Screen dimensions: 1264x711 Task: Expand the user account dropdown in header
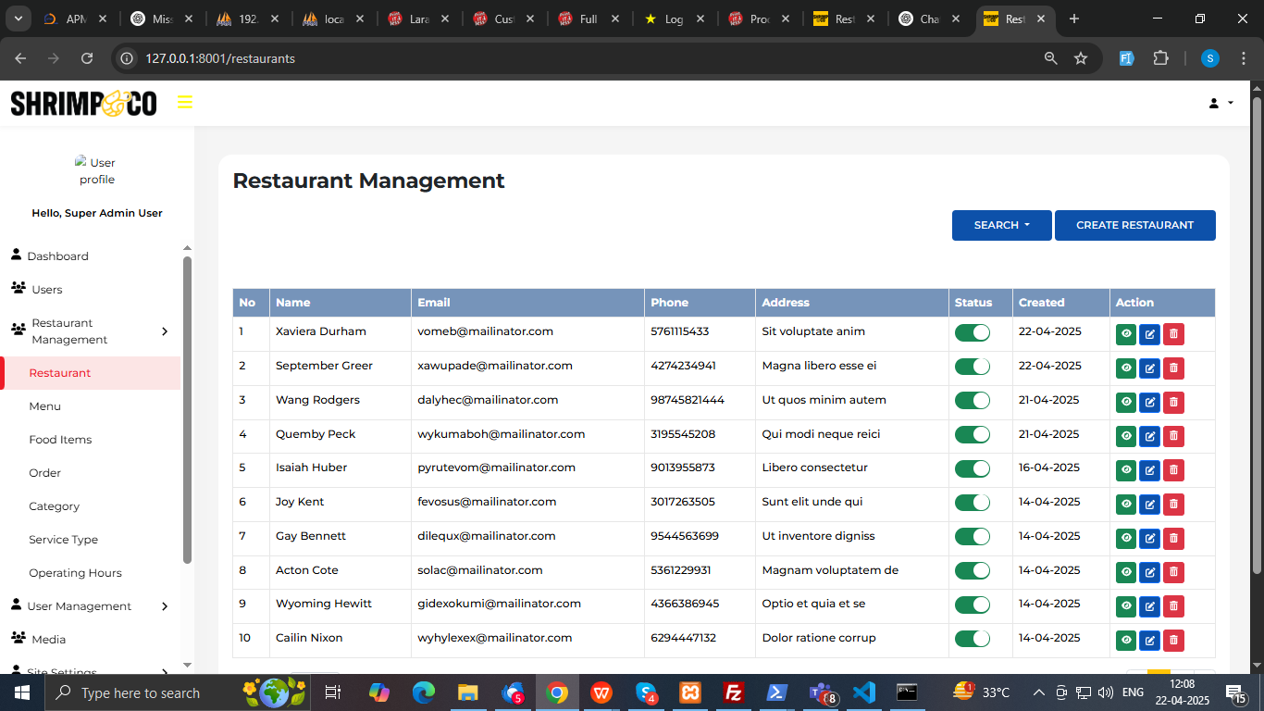[x=1221, y=103]
